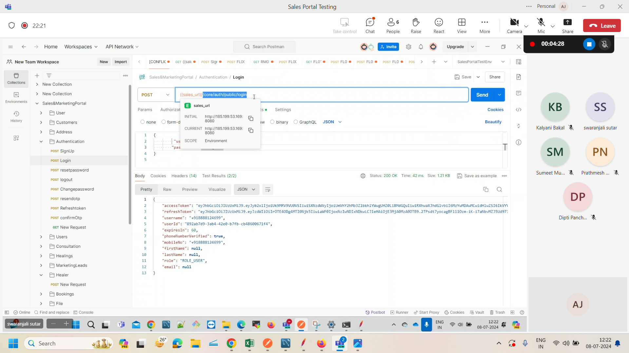Search within the response body
This screenshot has height=353, width=629.
pos(499,190)
